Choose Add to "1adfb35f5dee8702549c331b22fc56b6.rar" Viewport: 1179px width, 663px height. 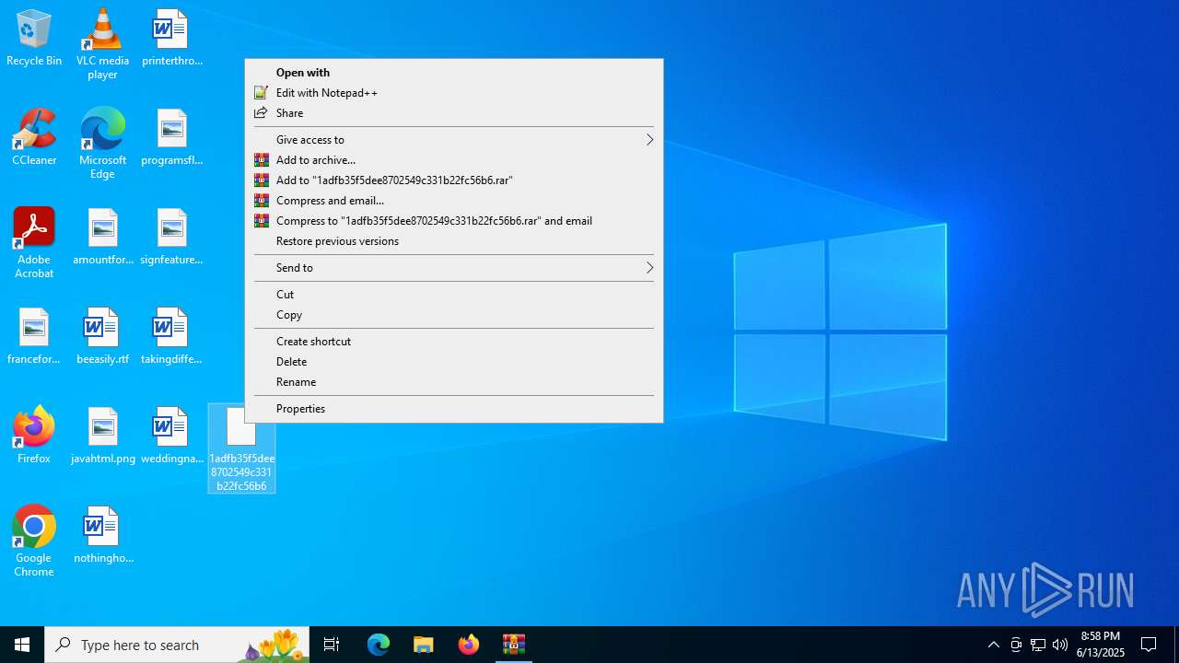coord(453,180)
